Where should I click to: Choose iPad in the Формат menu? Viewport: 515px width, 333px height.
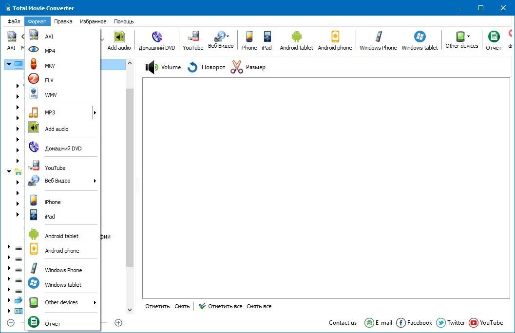click(62, 217)
